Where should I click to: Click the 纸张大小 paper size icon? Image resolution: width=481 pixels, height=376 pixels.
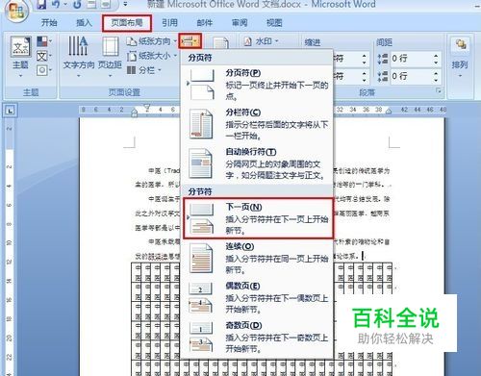coord(132,56)
